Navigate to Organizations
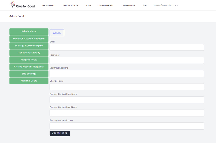The width and height of the screenshot is (216, 143). tap(106, 5)
